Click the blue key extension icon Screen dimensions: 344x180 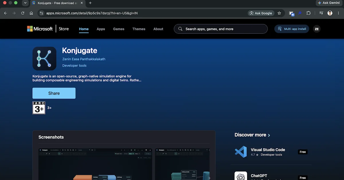pyautogui.click(x=300, y=13)
